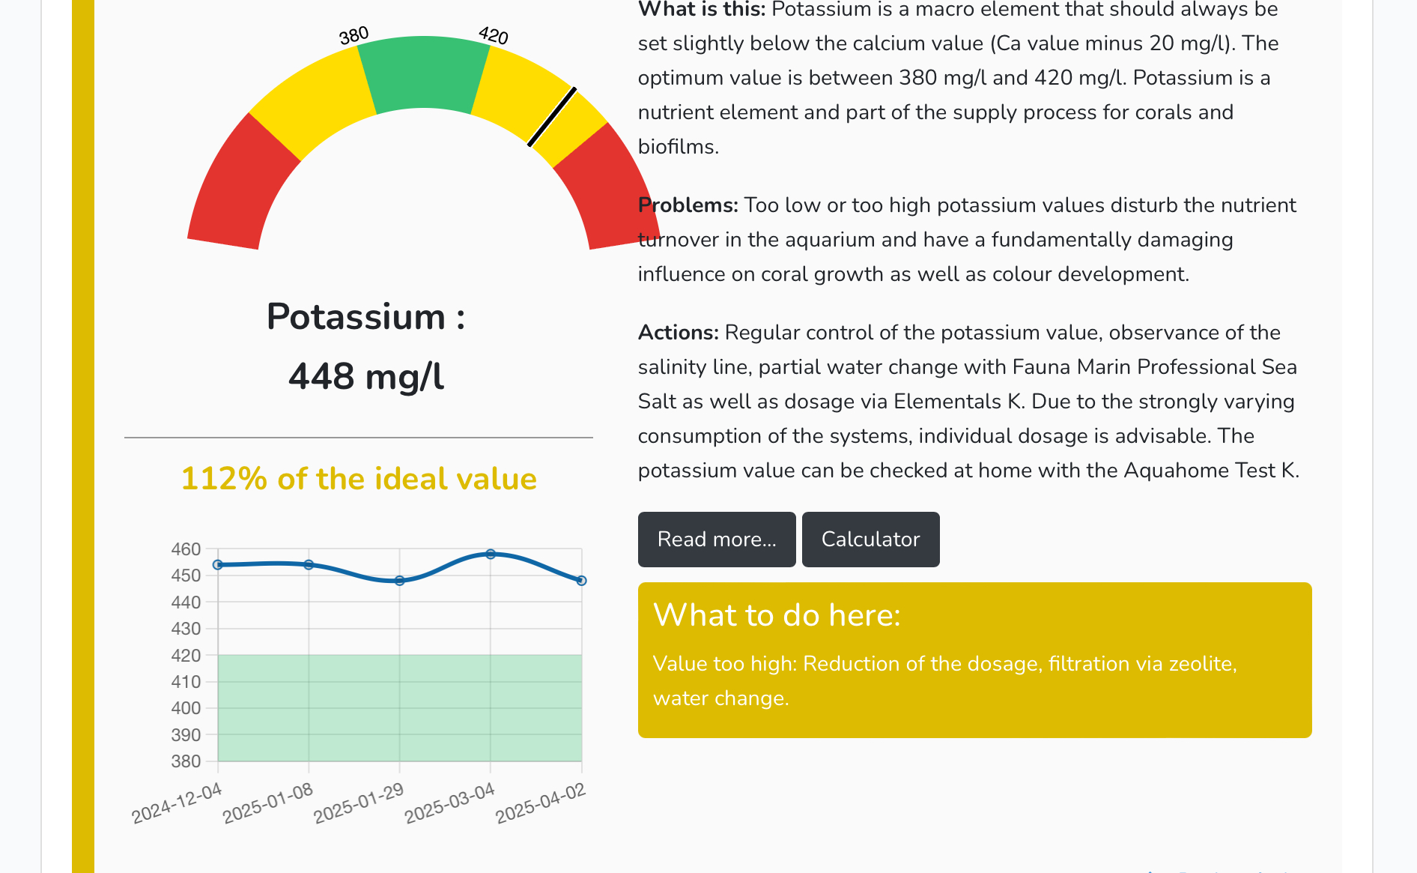Click the right red gauge segment

point(608,187)
